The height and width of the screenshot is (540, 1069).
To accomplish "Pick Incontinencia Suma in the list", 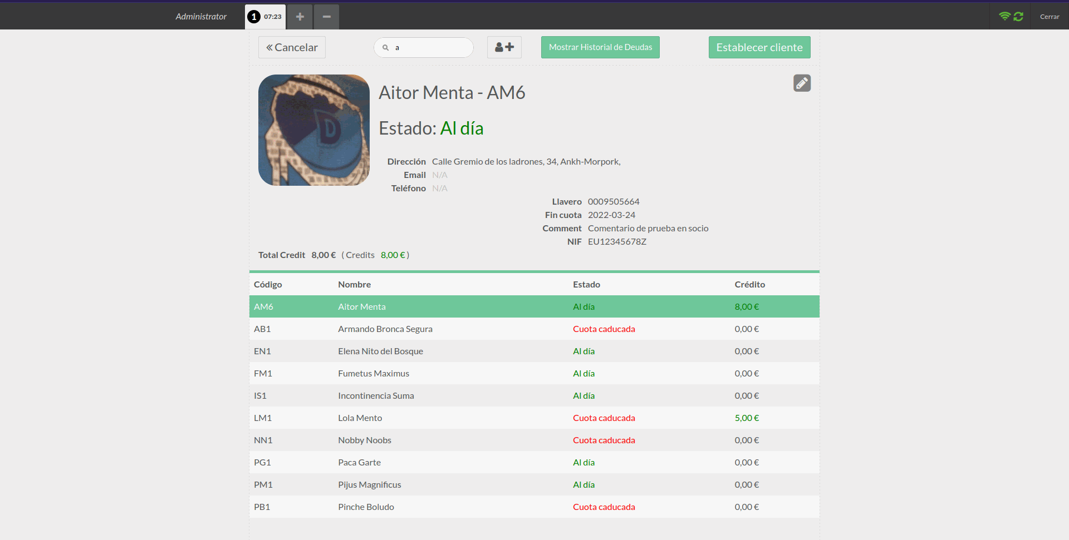I will point(534,395).
